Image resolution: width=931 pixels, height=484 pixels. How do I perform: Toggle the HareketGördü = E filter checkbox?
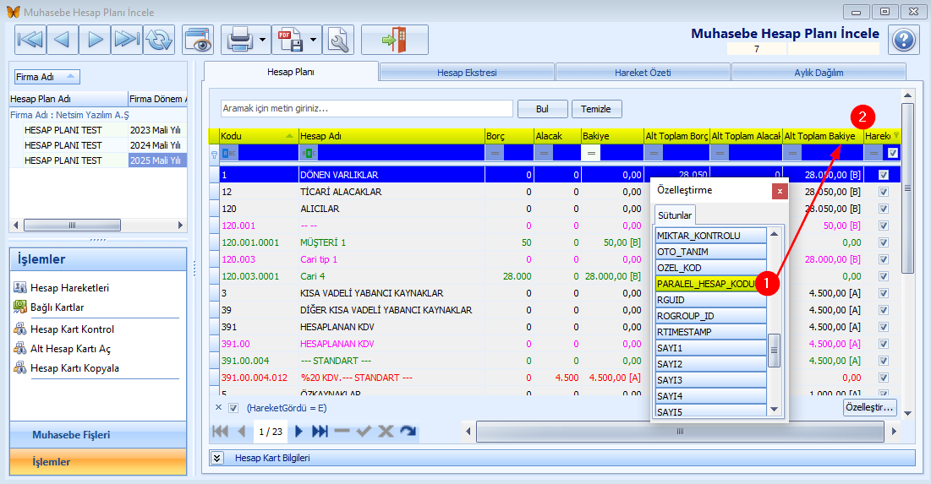coord(234,408)
